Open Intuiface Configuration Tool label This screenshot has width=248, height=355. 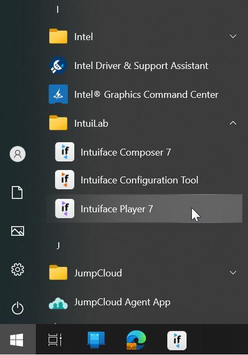pyautogui.click(x=139, y=180)
